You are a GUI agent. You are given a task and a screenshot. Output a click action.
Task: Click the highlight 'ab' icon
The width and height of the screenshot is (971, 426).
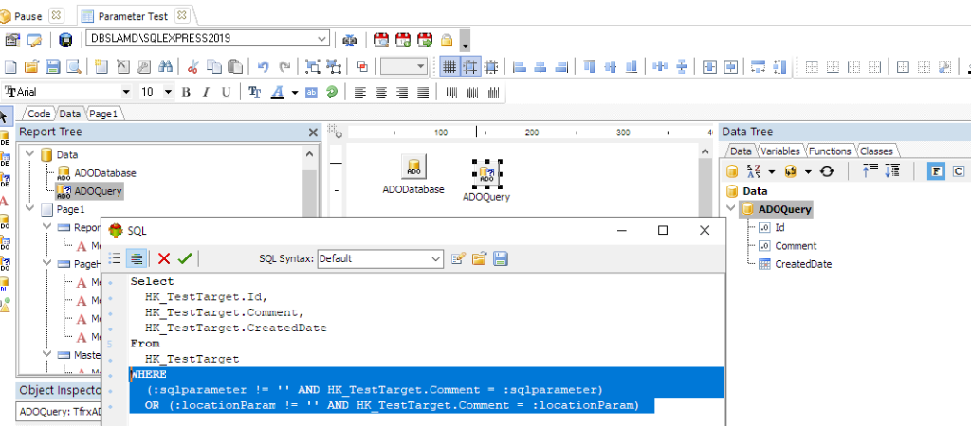click(311, 93)
